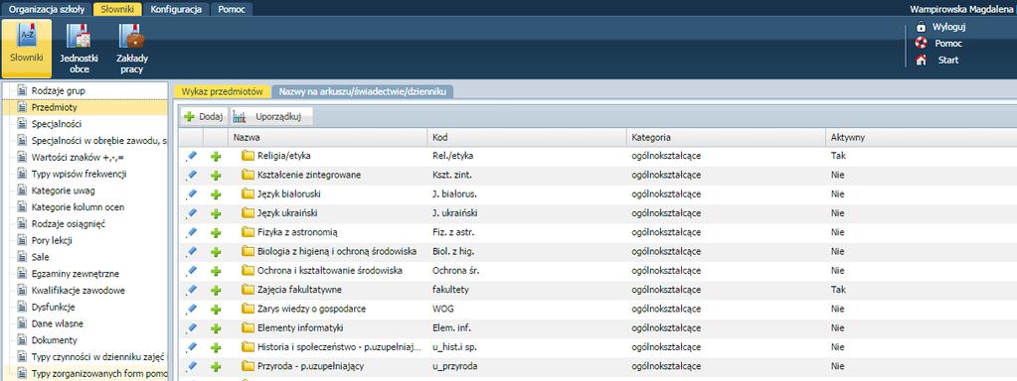Add item under Kształcenie zintegrowane plus icon
The image size is (1017, 381).
pos(216,176)
